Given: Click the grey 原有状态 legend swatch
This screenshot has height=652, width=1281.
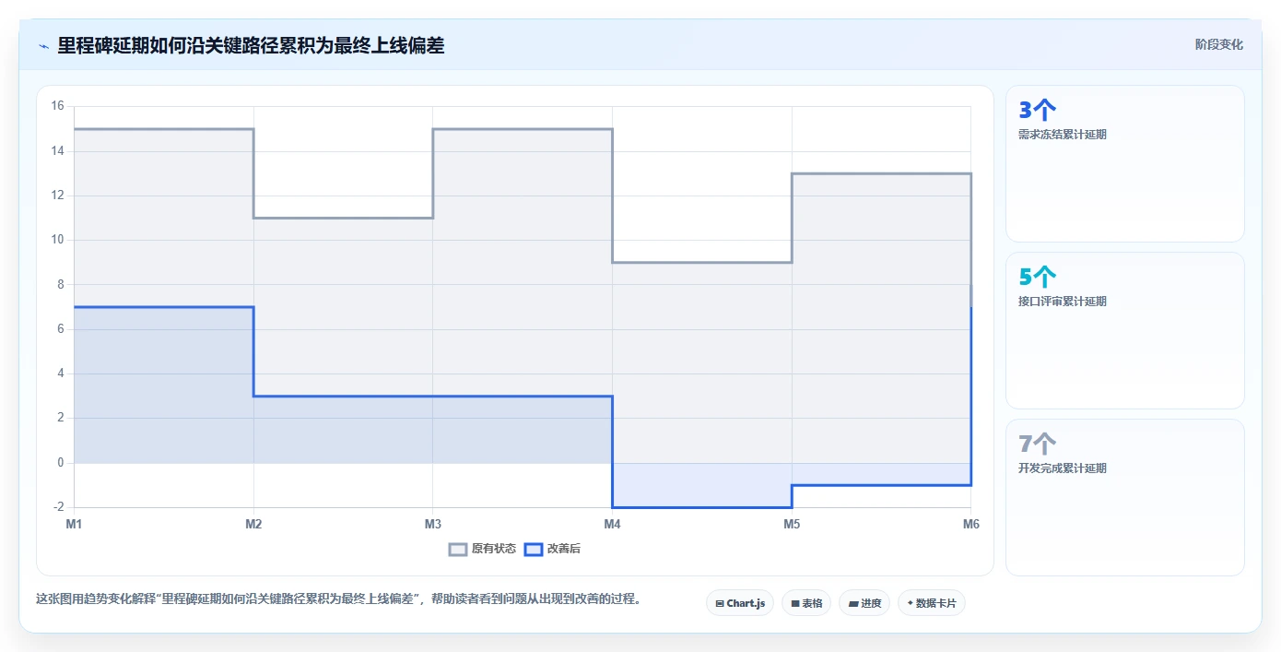Looking at the screenshot, I should tap(458, 549).
